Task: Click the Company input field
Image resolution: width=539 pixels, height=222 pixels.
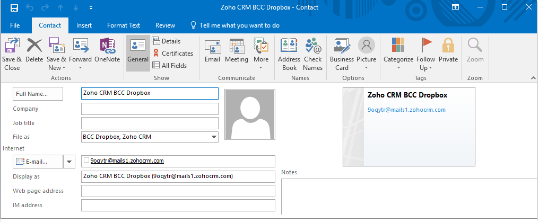Action: pos(150,109)
